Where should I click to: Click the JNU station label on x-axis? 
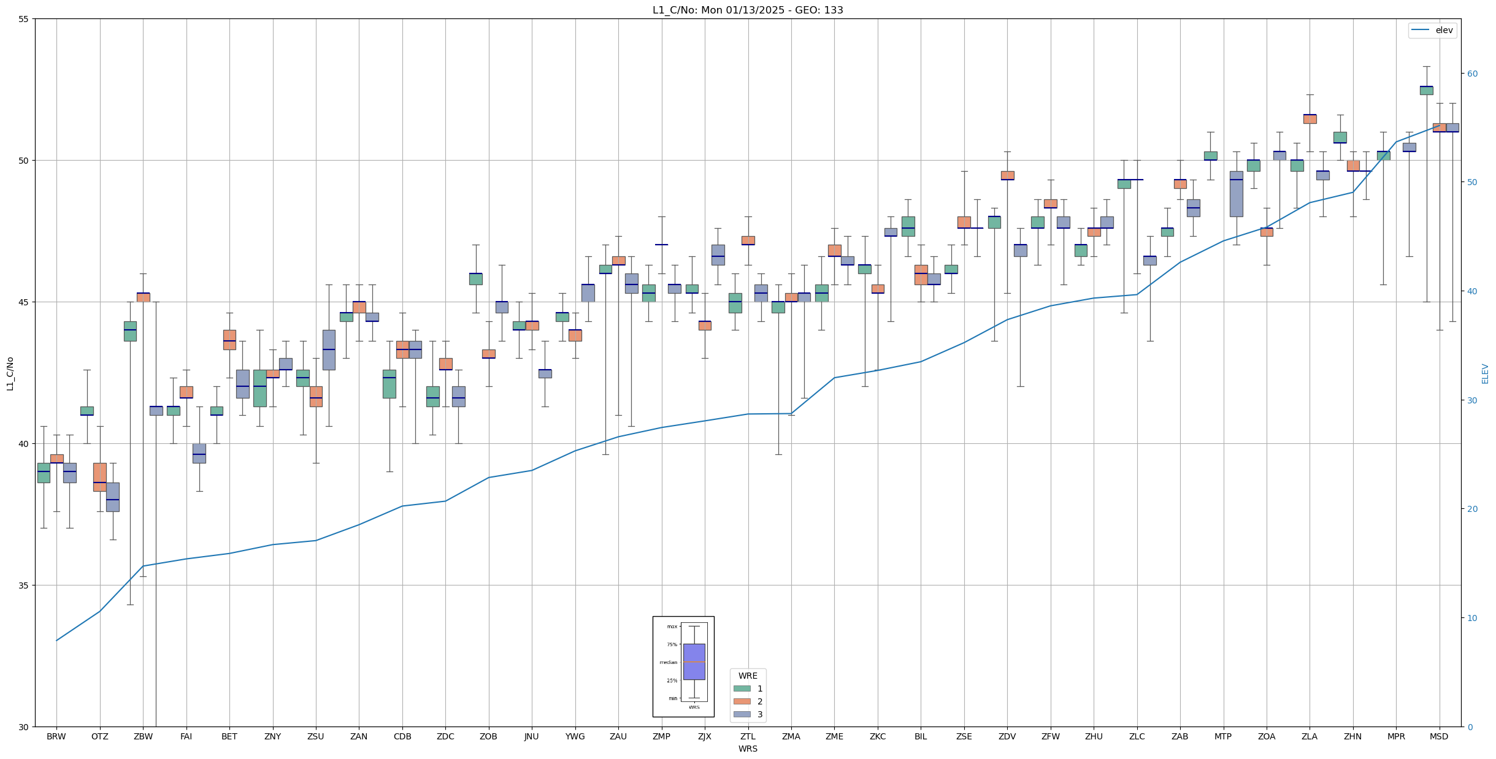(x=531, y=736)
